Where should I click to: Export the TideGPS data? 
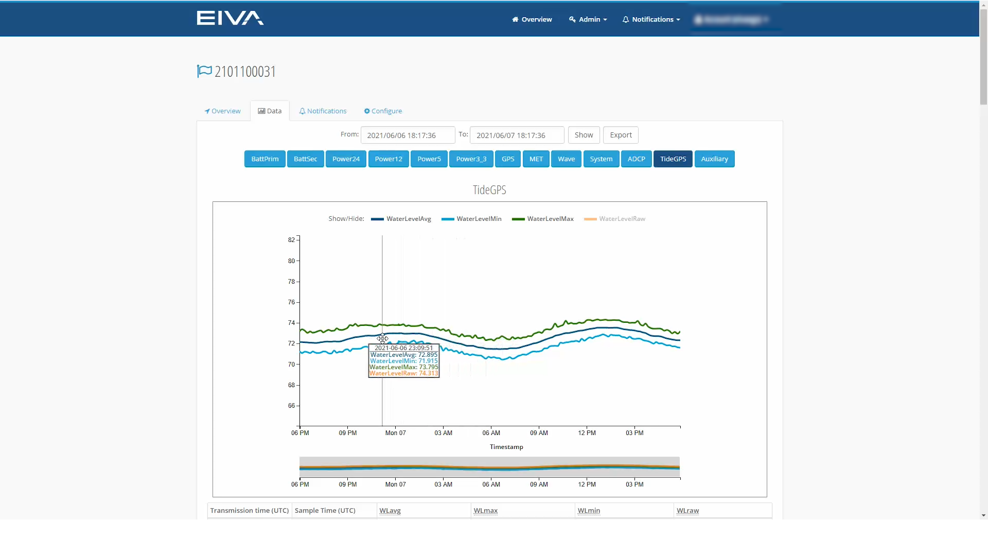coord(620,135)
